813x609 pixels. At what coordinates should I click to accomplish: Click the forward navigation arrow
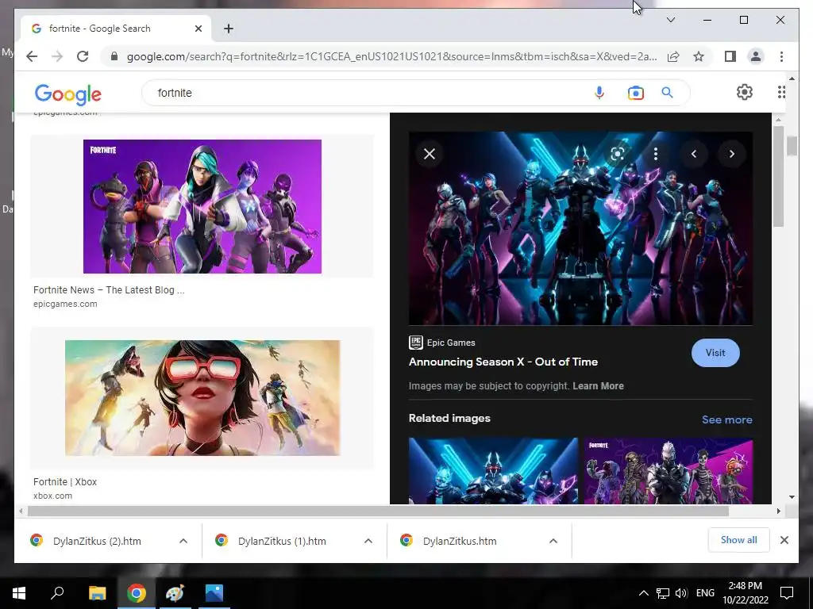[x=57, y=56]
